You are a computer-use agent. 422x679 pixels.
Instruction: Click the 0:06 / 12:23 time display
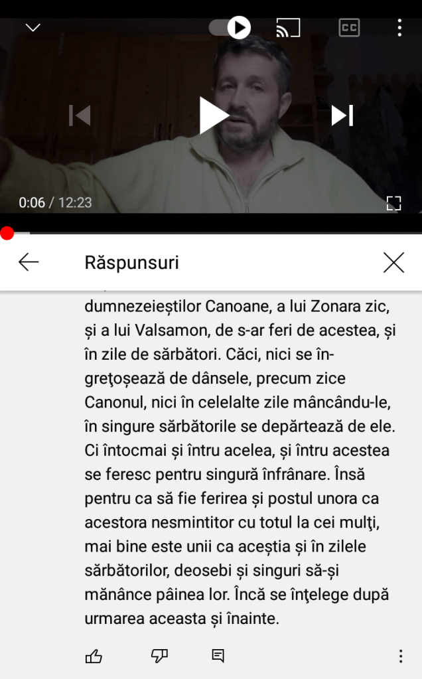[x=55, y=202]
